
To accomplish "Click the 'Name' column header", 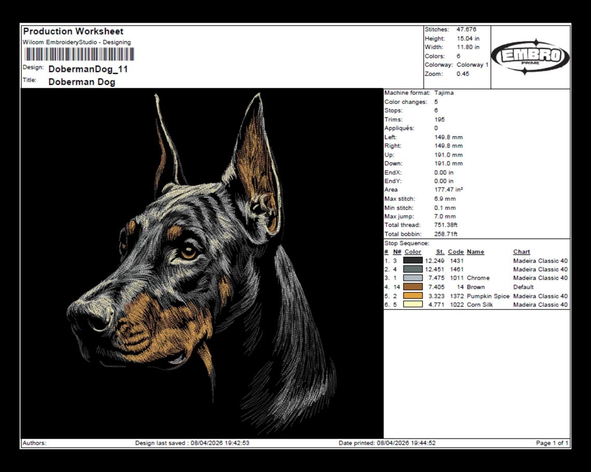I will [475, 252].
